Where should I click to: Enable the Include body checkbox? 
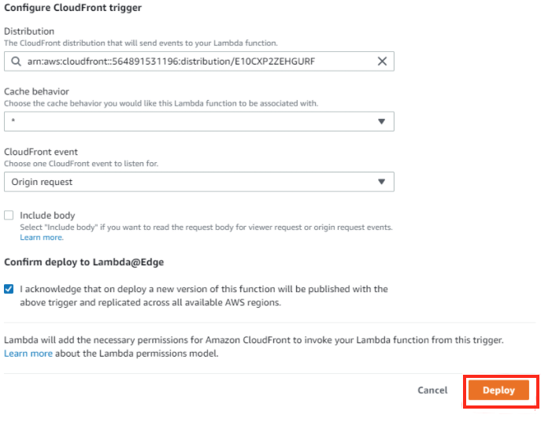pyautogui.click(x=9, y=215)
